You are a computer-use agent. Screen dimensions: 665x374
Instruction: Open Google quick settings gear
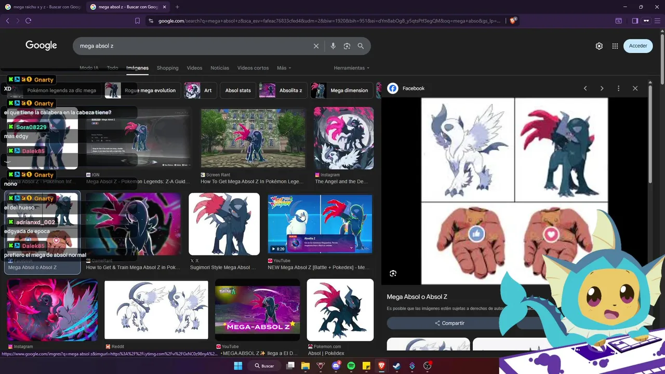(599, 46)
